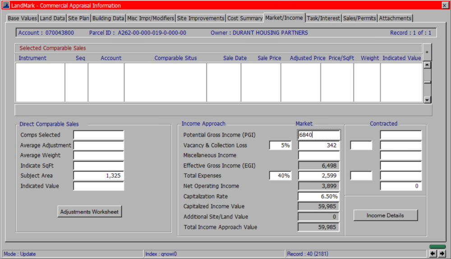
Task: Click the Contracted Potential Gross Income field
Action: click(x=400, y=135)
